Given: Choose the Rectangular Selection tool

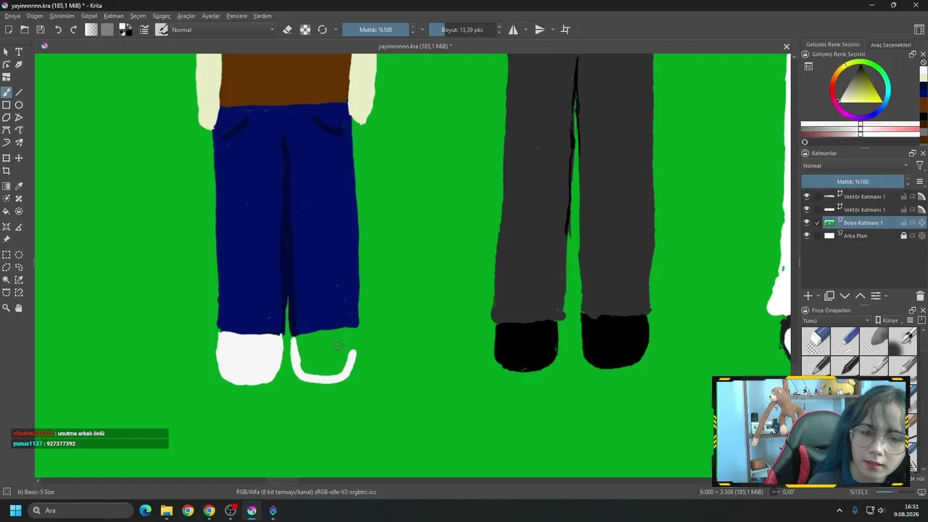Looking at the screenshot, I should pos(7,255).
